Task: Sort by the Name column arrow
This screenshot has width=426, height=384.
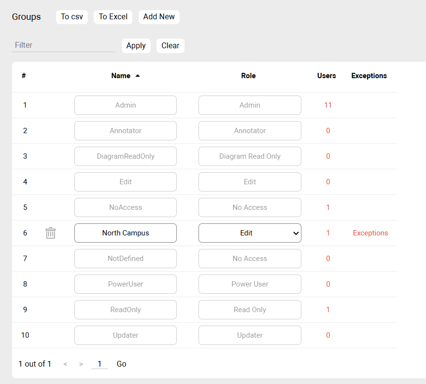Action: pos(138,76)
